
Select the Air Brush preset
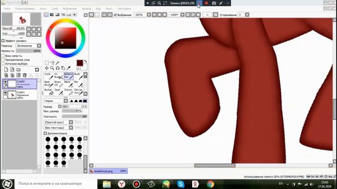(x=58, y=76)
